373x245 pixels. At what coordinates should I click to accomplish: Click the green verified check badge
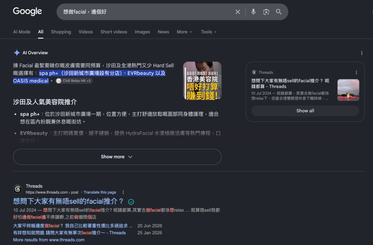click(131, 202)
